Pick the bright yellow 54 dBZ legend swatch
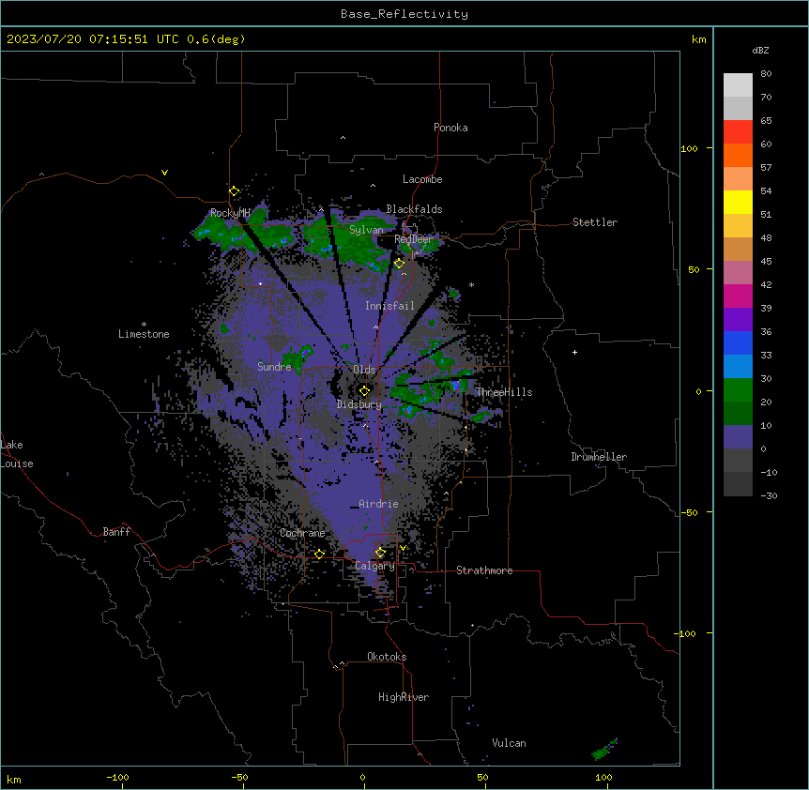The width and height of the screenshot is (809, 790). tap(738, 202)
